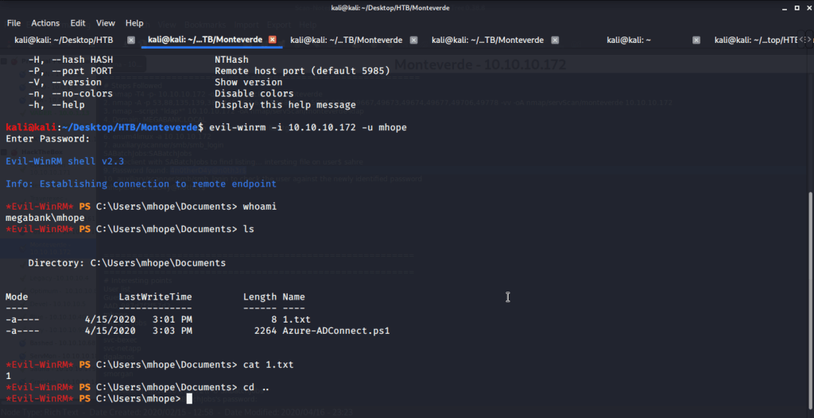The height and width of the screenshot is (418, 814).
Task: Open the Help menu
Action: (x=134, y=23)
